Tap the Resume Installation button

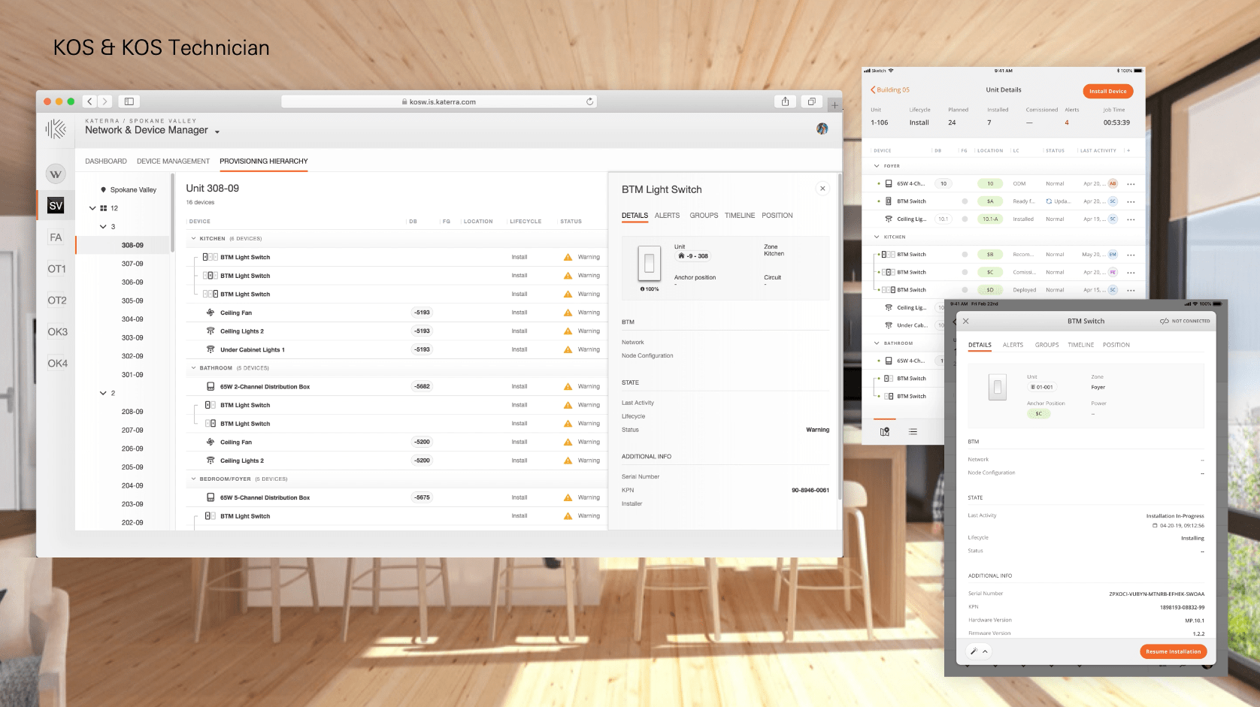1174,651
